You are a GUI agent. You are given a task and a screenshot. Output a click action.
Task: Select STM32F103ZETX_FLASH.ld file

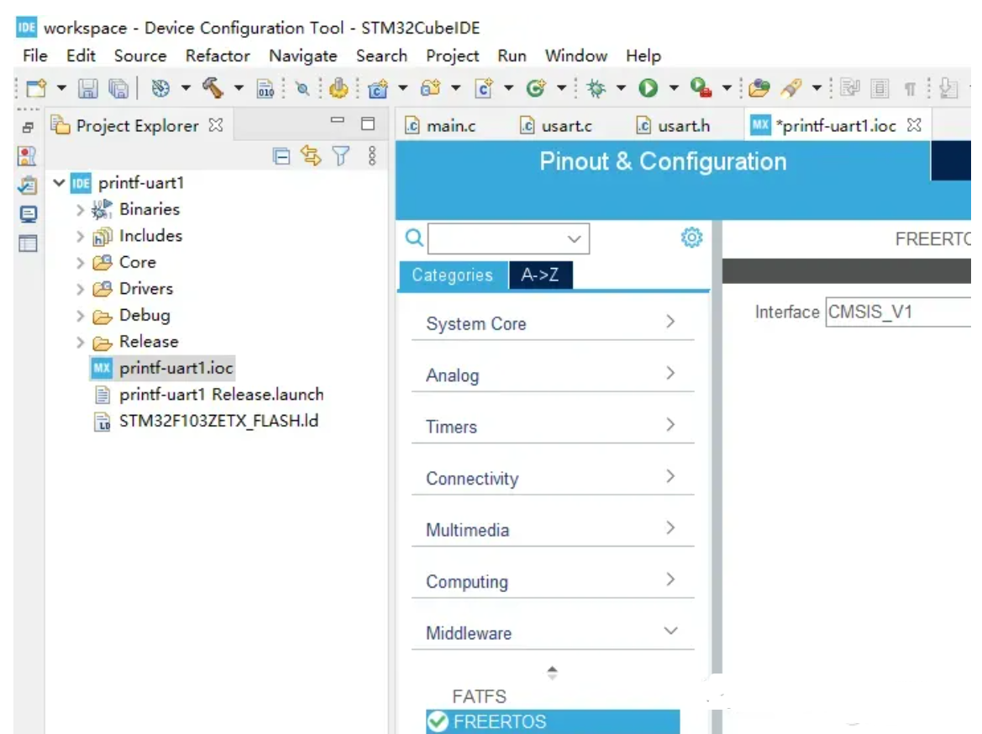point(218,421)
